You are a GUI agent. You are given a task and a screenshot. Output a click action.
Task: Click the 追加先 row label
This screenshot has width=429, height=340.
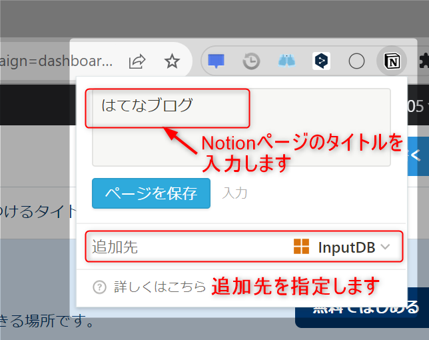click(x=115, y=247)
